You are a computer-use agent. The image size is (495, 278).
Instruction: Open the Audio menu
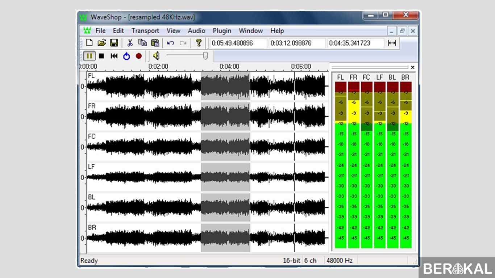coord(196,31)
